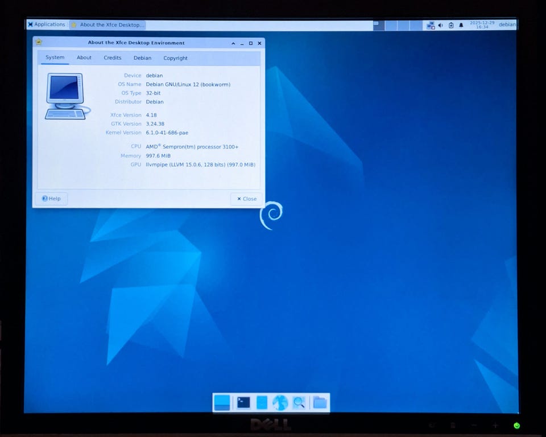
Task: Click the Distributor value 'Debian'
Action: [155, 102]
